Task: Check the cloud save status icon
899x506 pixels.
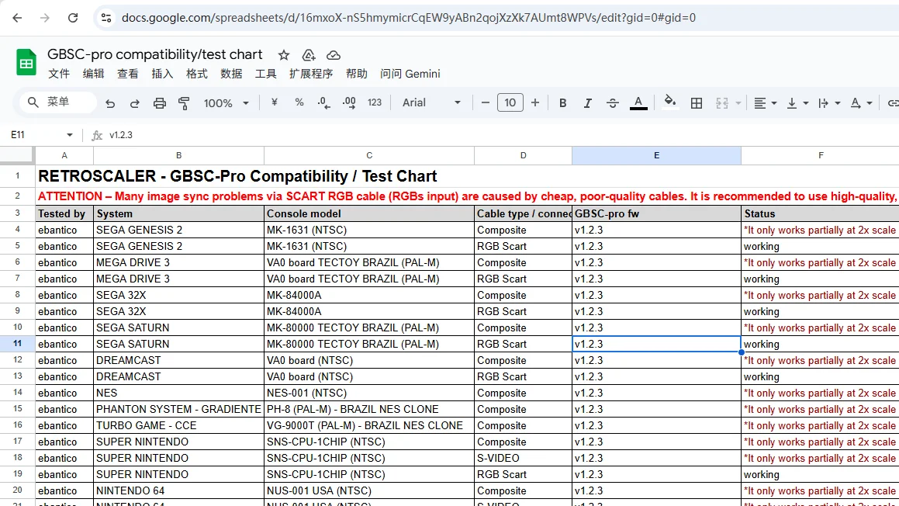Action: [x=333, y=55]
